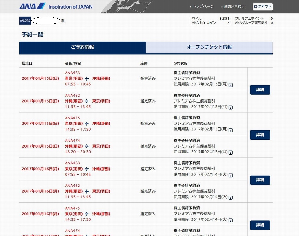The image size is (299, 236).
Task: Click time 14:35 - 17:30 on January 15
Action: pyautogui.click(x=78, y=129)
